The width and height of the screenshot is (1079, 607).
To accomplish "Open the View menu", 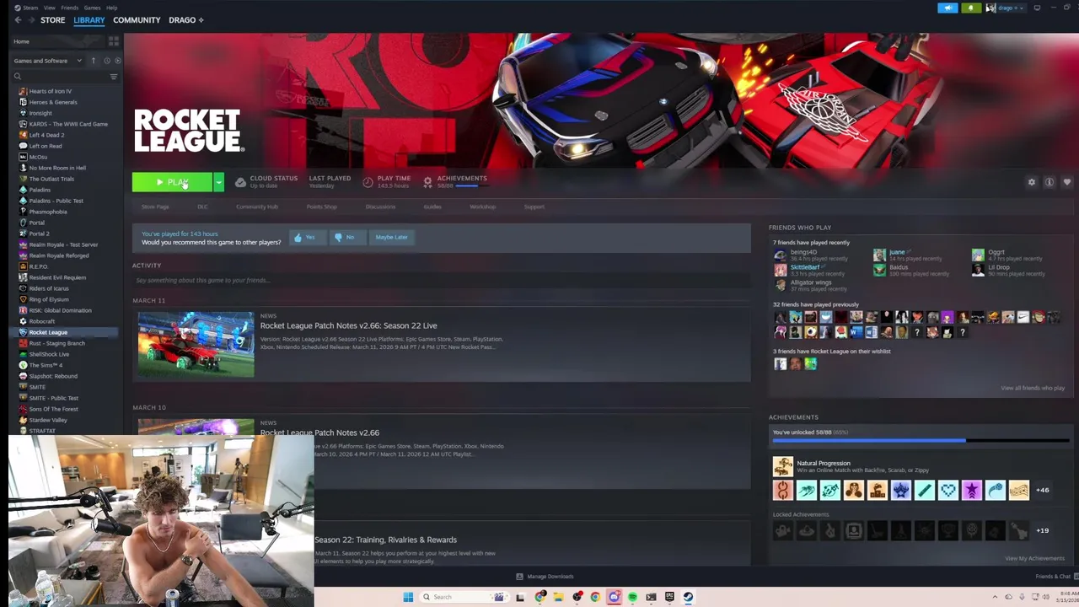I will [49, 8].
